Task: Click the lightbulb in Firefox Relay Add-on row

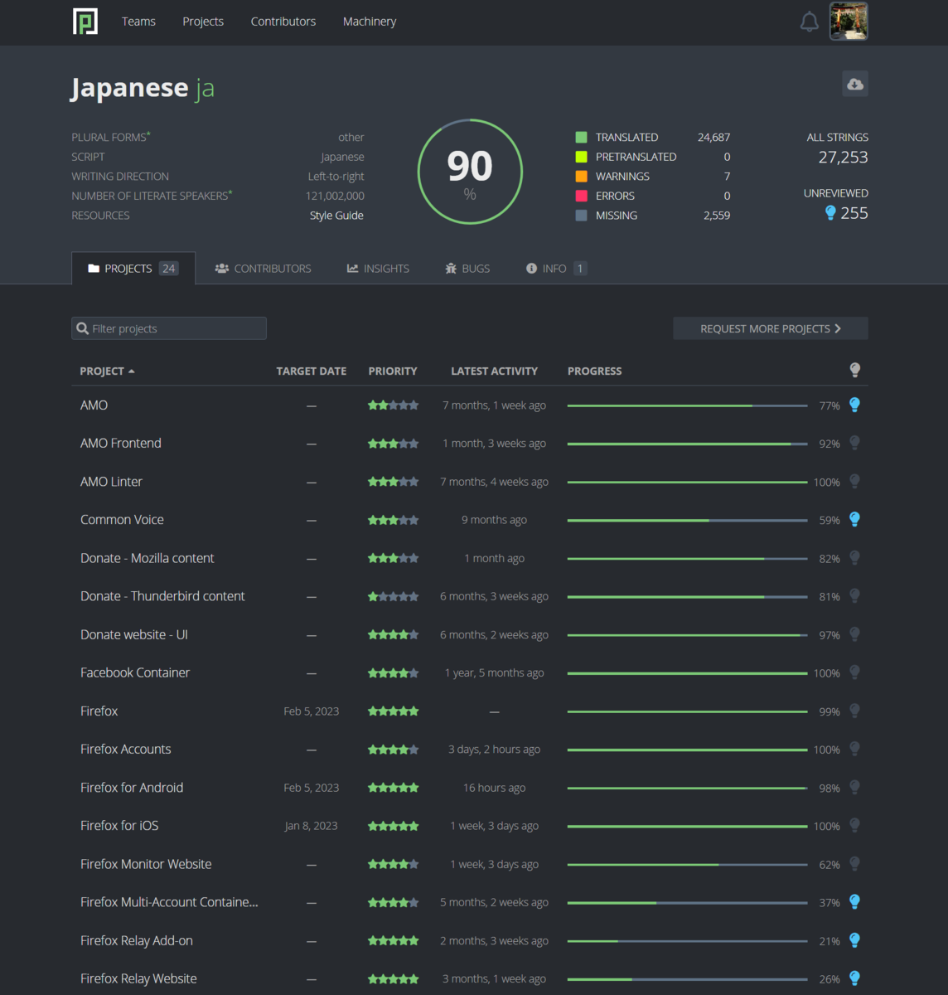Action: (854, 940)
